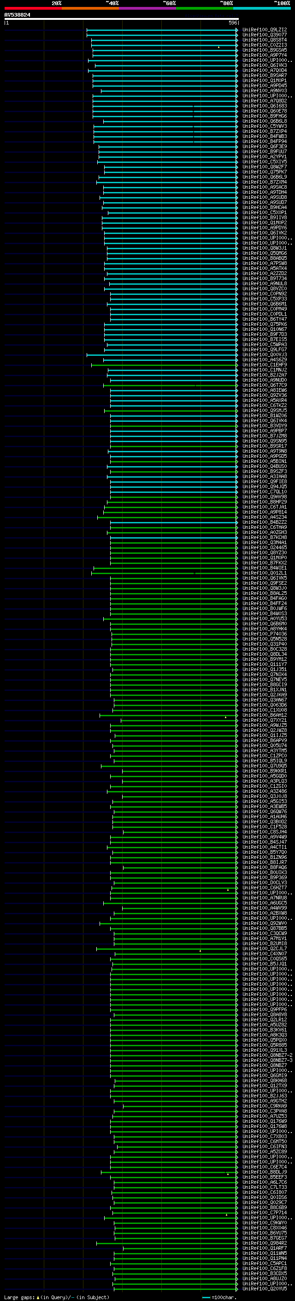This screenshot has width=295, height=1301.
Task: Pick hit UniRef100_Q6F3E9
Action: pyautogui.click(x=264, y=146)
